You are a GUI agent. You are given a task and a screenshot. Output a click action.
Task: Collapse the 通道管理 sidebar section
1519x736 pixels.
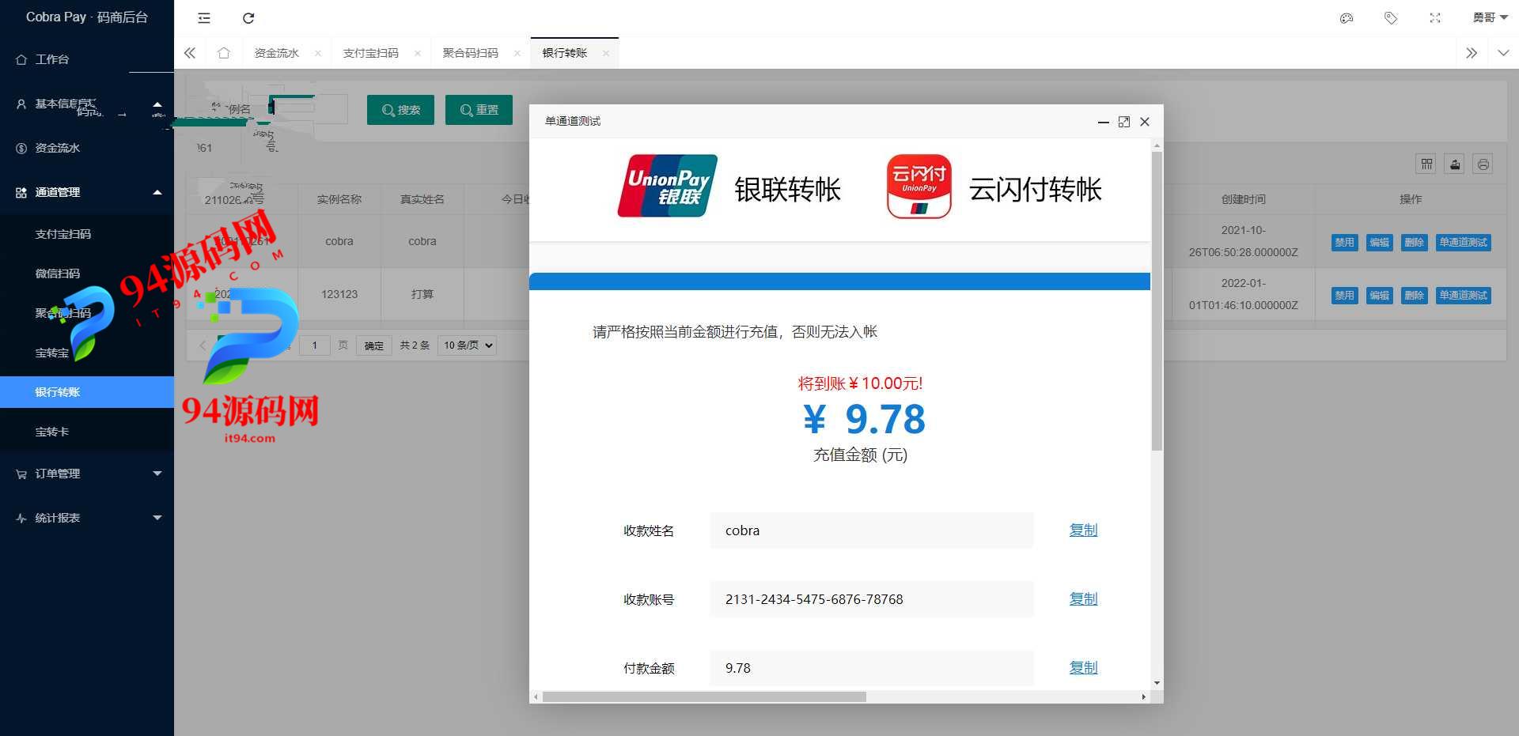point(87,192)
